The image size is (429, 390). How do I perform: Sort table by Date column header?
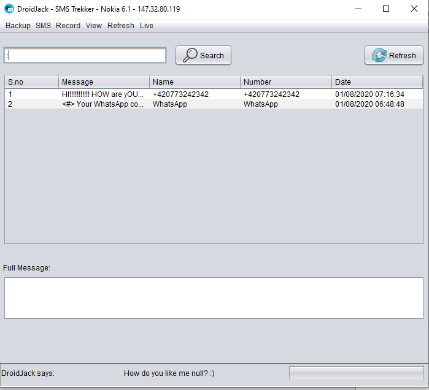tap(377, 82)
